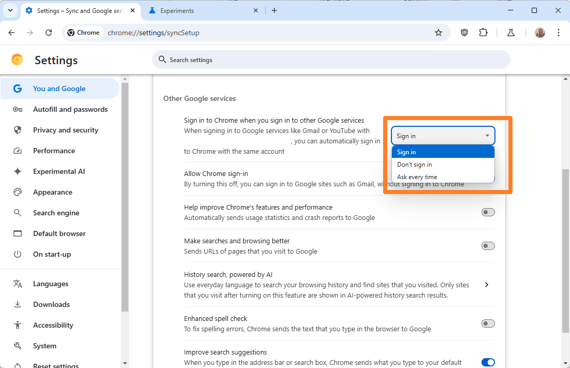The width and height of the screenshot is (570, 368).
Task: Click the speedometer icon beside Performance
Action: click(18, 151)
